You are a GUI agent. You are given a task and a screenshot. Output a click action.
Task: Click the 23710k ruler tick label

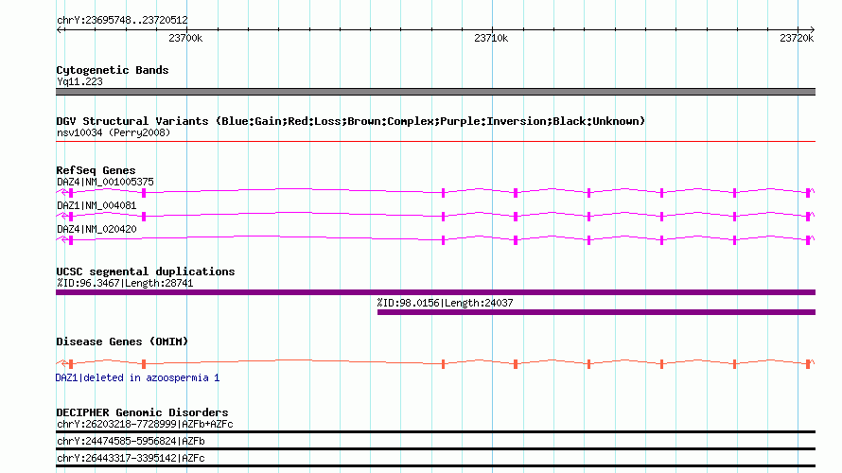491,38
